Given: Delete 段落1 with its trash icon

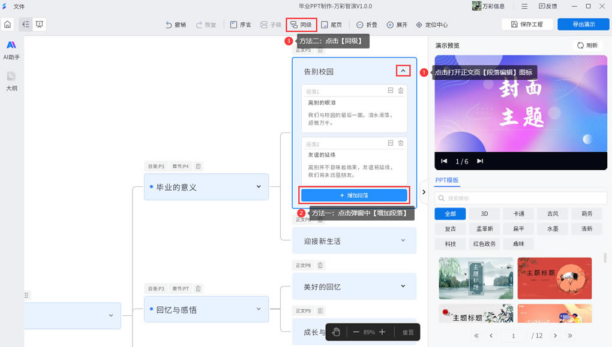Looking at the screenshot, I should (x=401, y=90).
